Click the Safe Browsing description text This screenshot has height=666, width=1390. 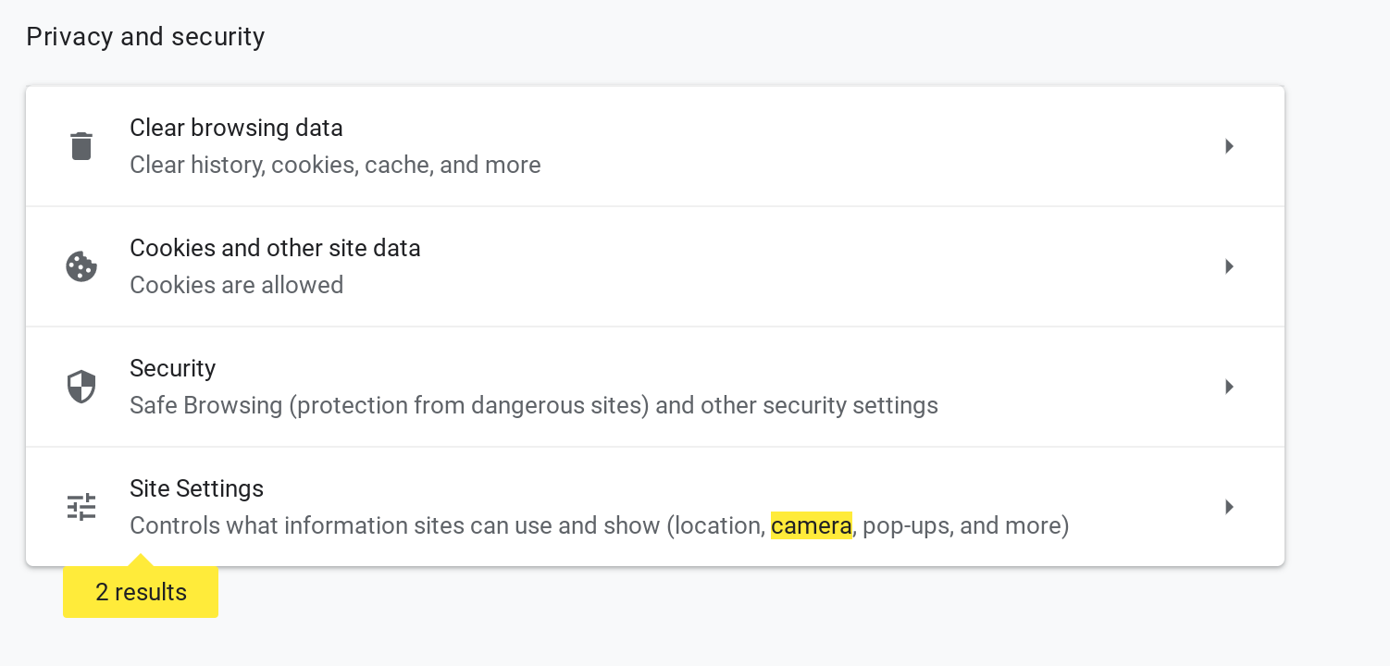pos(533,405)
